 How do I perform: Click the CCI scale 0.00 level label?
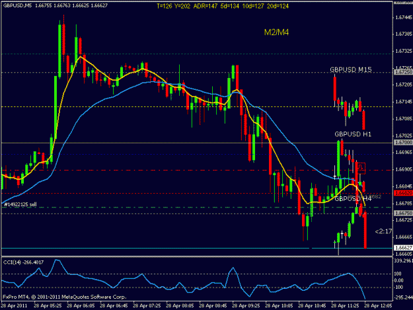pos(398,280)
